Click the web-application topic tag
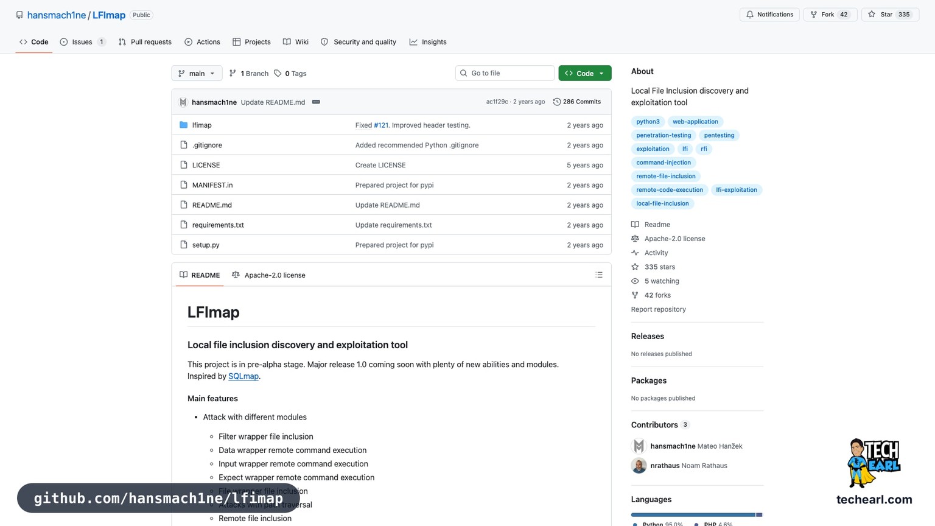The image size is (935, 526). pyautogui.click(x=695, y=122)
